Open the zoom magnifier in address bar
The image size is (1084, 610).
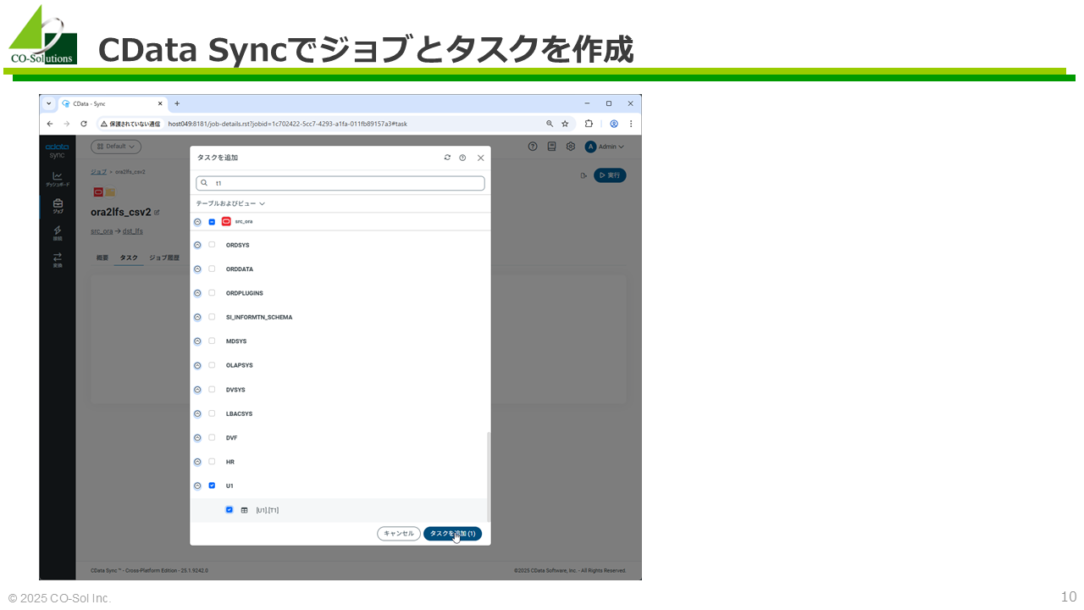tap(550, 124)
